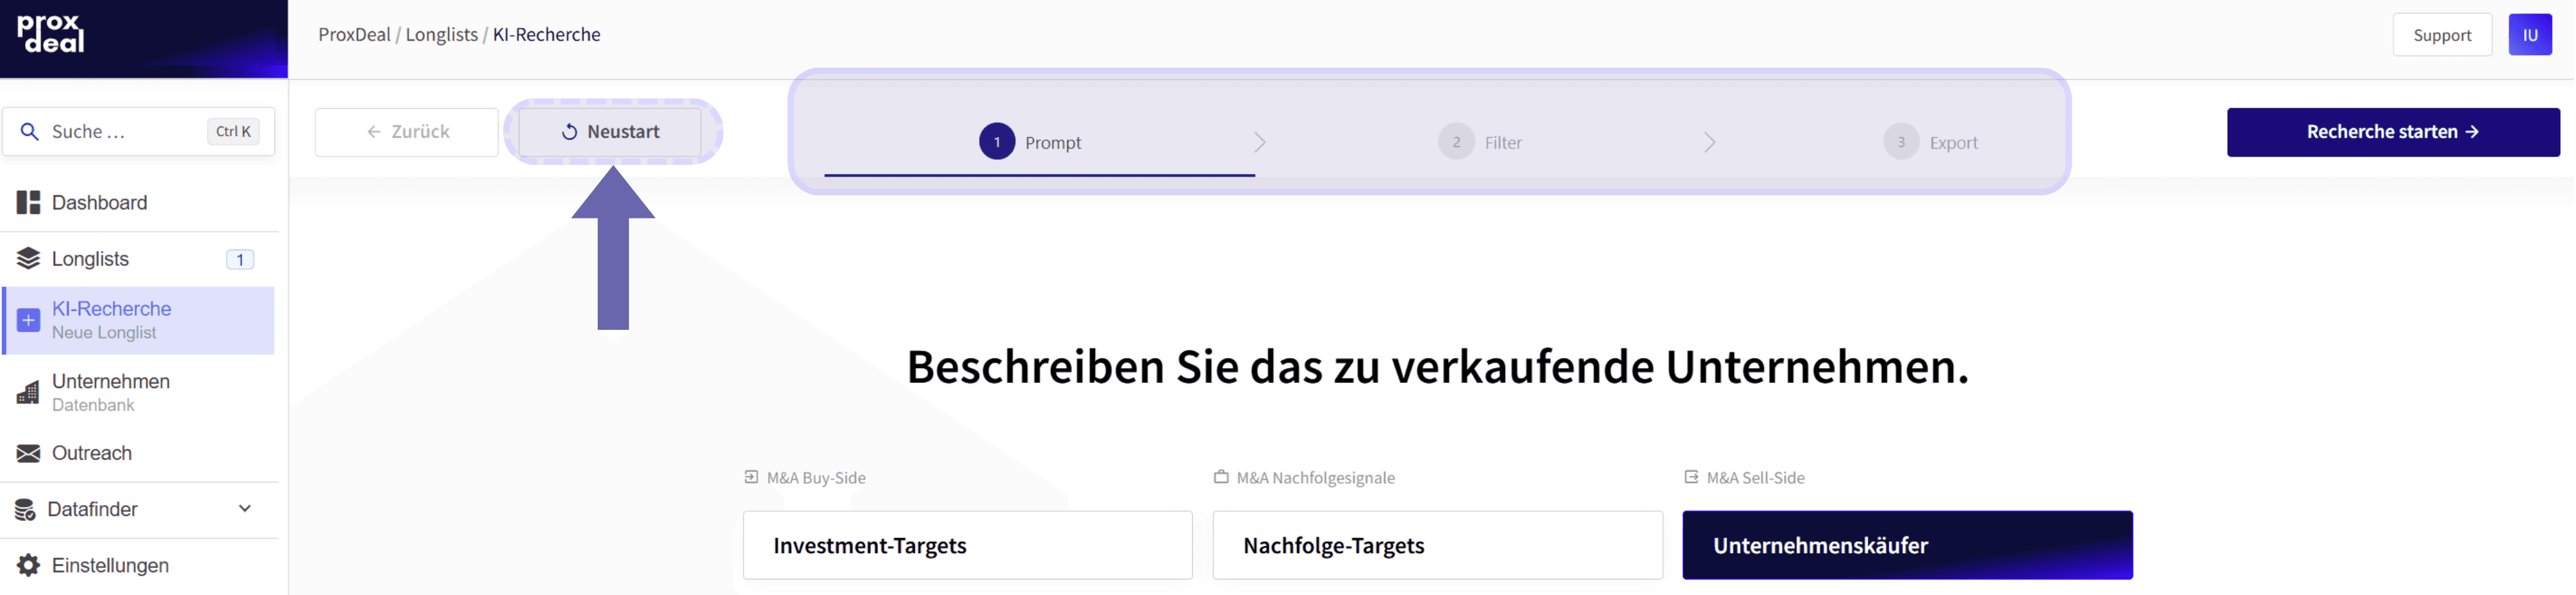The height and width of the screenshot is (595, 2576).
Task: Click the M&A Nachfolgesignale briefcase icon
Action: [x=1221, y=477]
